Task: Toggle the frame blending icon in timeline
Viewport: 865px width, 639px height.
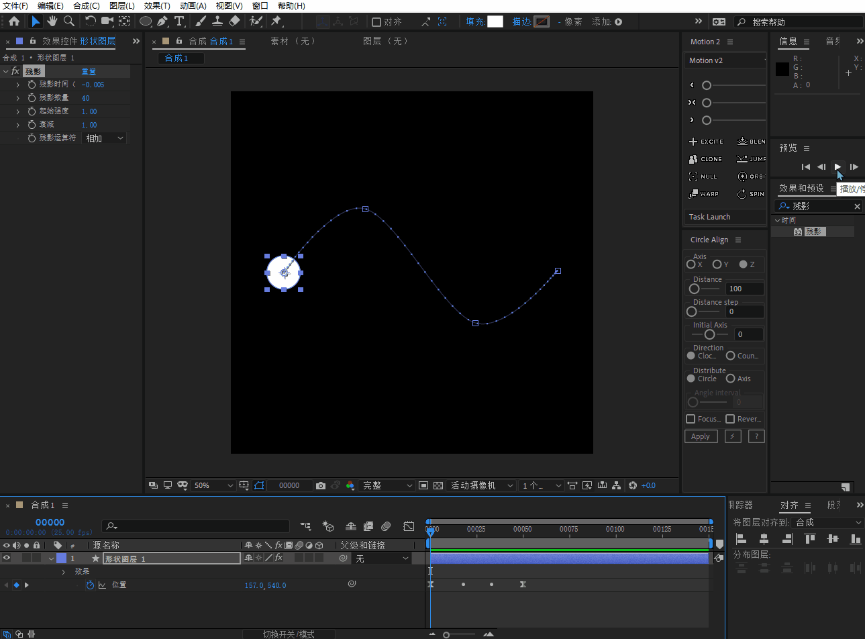Action: 368,526
